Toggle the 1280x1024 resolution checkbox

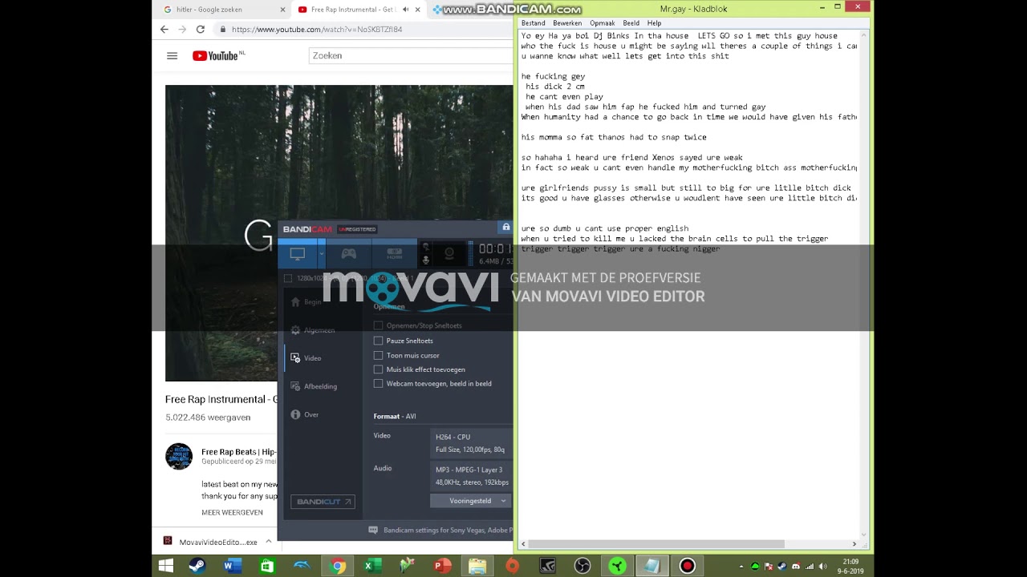tap(288, 278)
